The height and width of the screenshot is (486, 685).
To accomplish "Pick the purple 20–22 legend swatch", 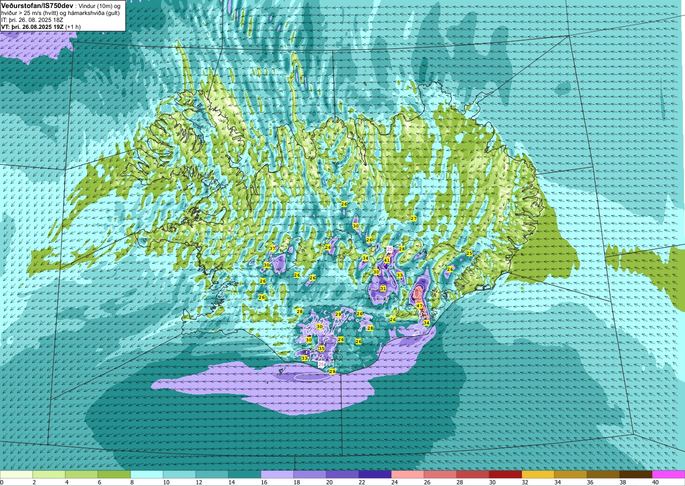I will tap(343, 474).
